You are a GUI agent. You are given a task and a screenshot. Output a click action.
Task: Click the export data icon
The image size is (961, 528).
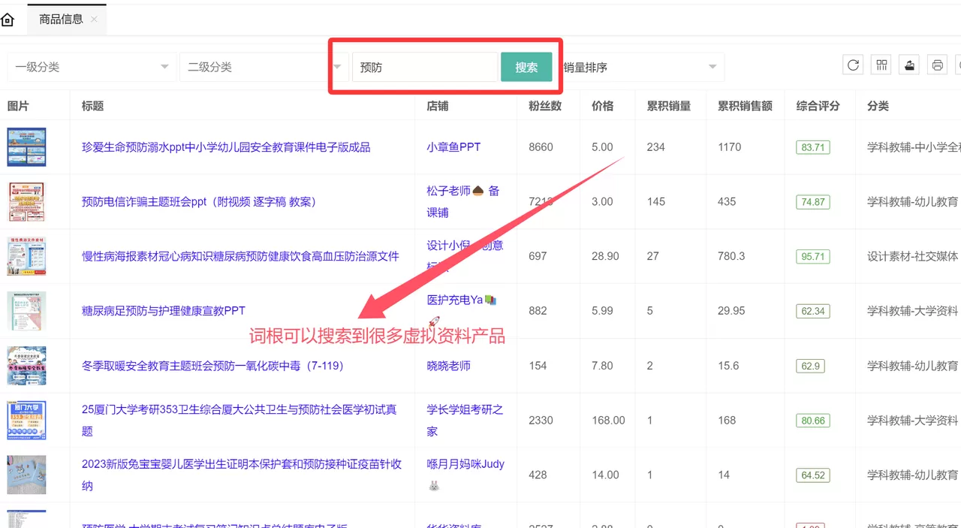(908, 65)
